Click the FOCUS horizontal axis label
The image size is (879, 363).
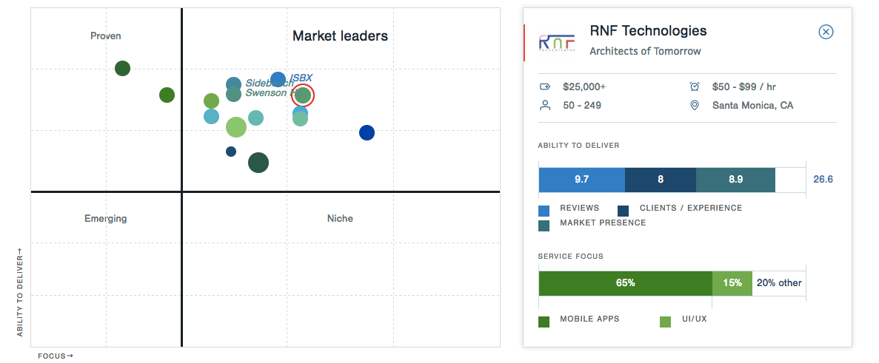56,356
